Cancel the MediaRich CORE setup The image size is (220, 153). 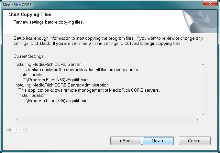point(195,141)
